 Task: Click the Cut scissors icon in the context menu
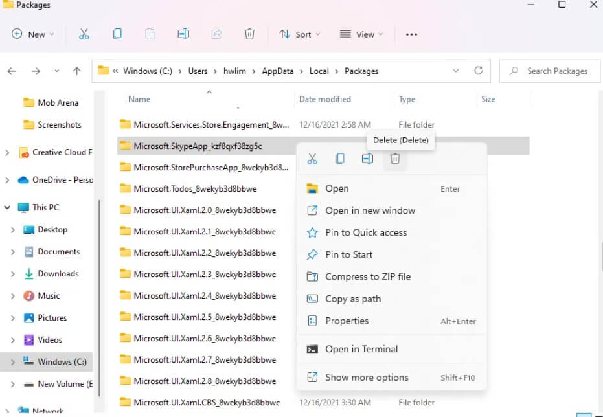[x=312, y=159]
